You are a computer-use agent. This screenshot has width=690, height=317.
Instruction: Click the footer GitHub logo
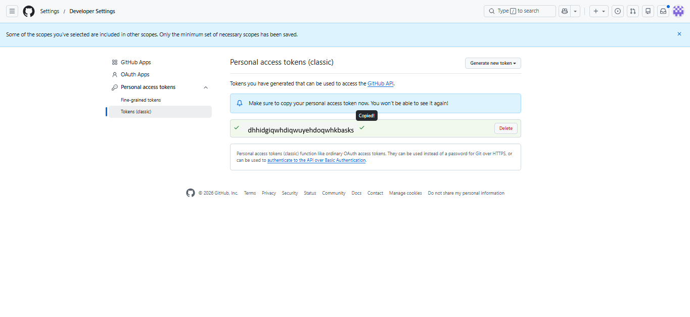point(191,193)
